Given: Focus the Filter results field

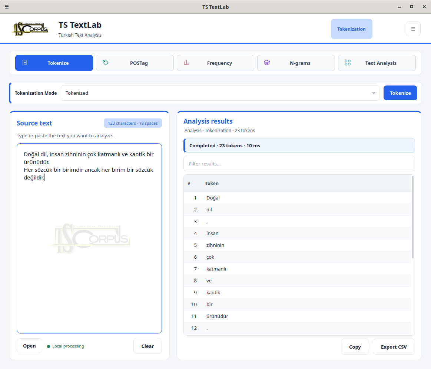Looking at the screenshot, I should pos(299,164).
